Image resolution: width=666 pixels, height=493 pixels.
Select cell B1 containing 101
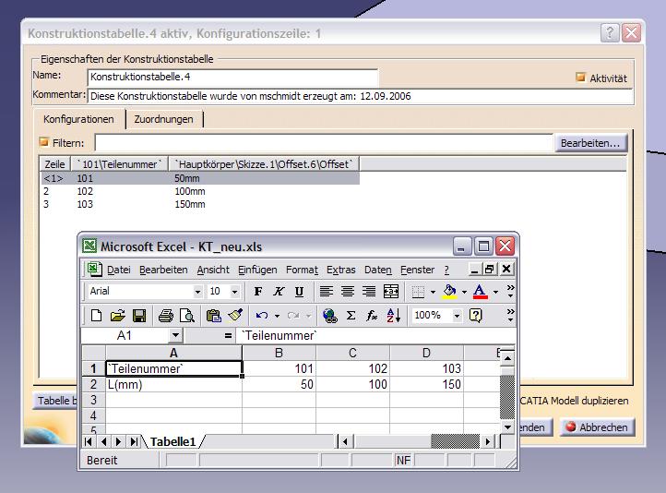279,368
